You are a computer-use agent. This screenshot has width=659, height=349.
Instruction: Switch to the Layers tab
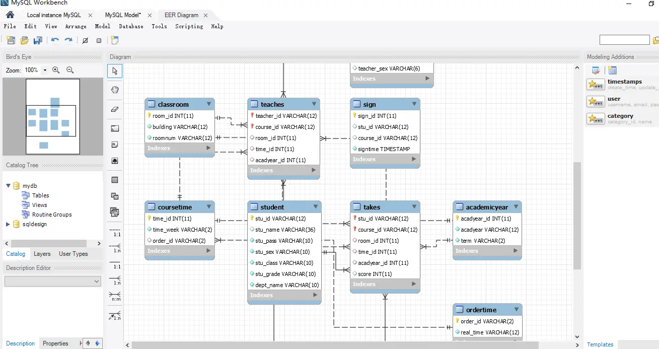pos(42,254)
